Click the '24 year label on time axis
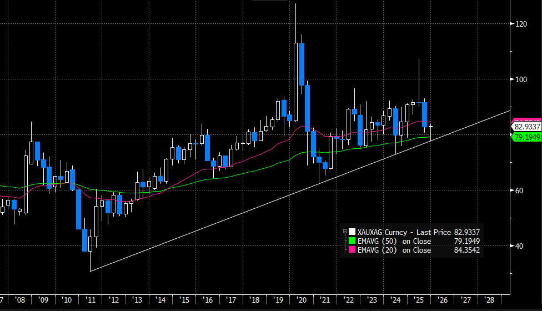542x311 pixels. tap(395, 300)
